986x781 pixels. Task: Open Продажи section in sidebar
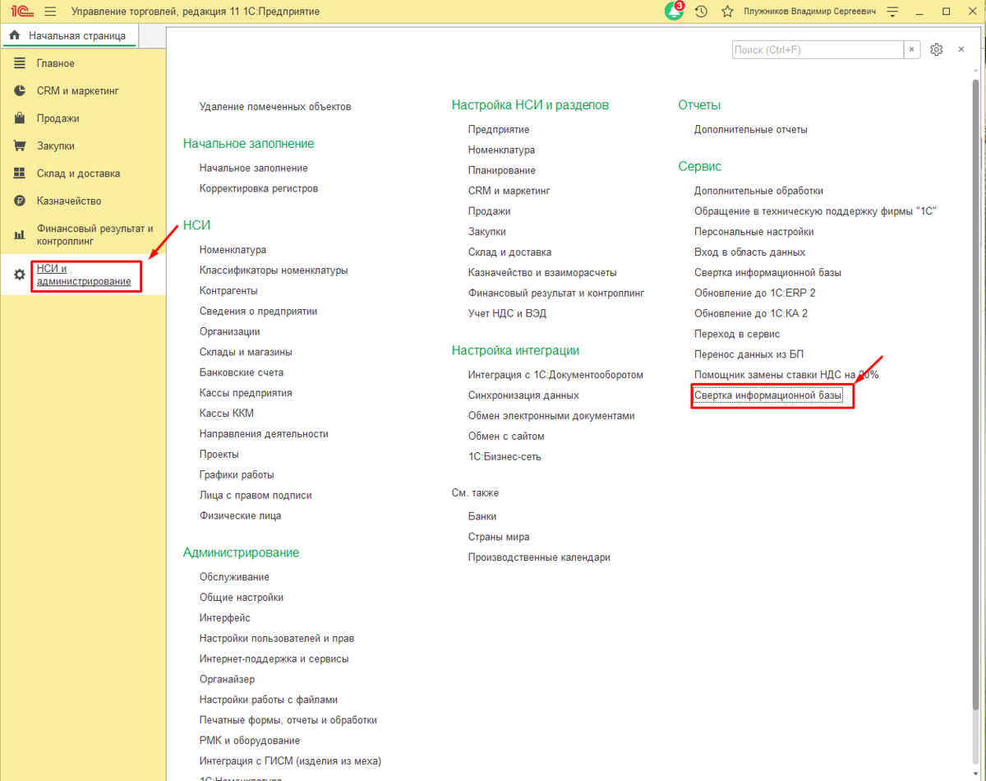click(58, 118)
